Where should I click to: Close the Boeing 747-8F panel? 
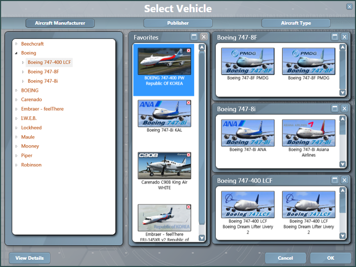point(344,37)
